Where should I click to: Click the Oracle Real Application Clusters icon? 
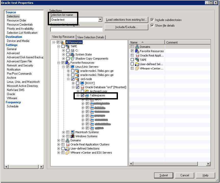pyautogui.click(x=68, y=144)
